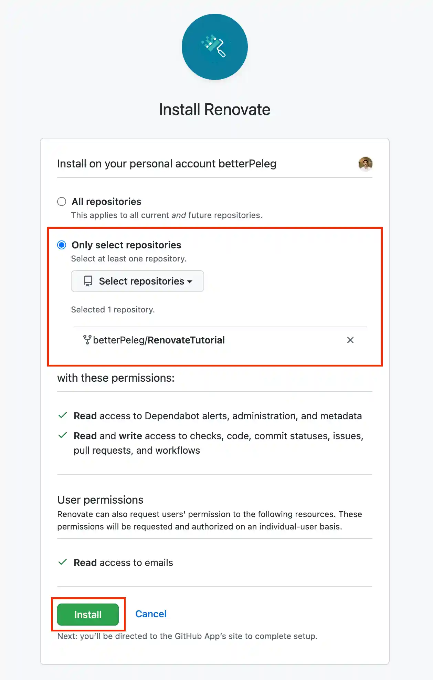Click the 'Selected 1 repository' label

(113, 310)
